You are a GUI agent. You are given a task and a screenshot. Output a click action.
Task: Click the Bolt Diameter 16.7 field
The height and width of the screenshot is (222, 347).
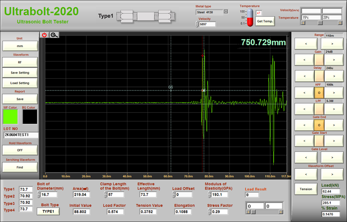49,195
